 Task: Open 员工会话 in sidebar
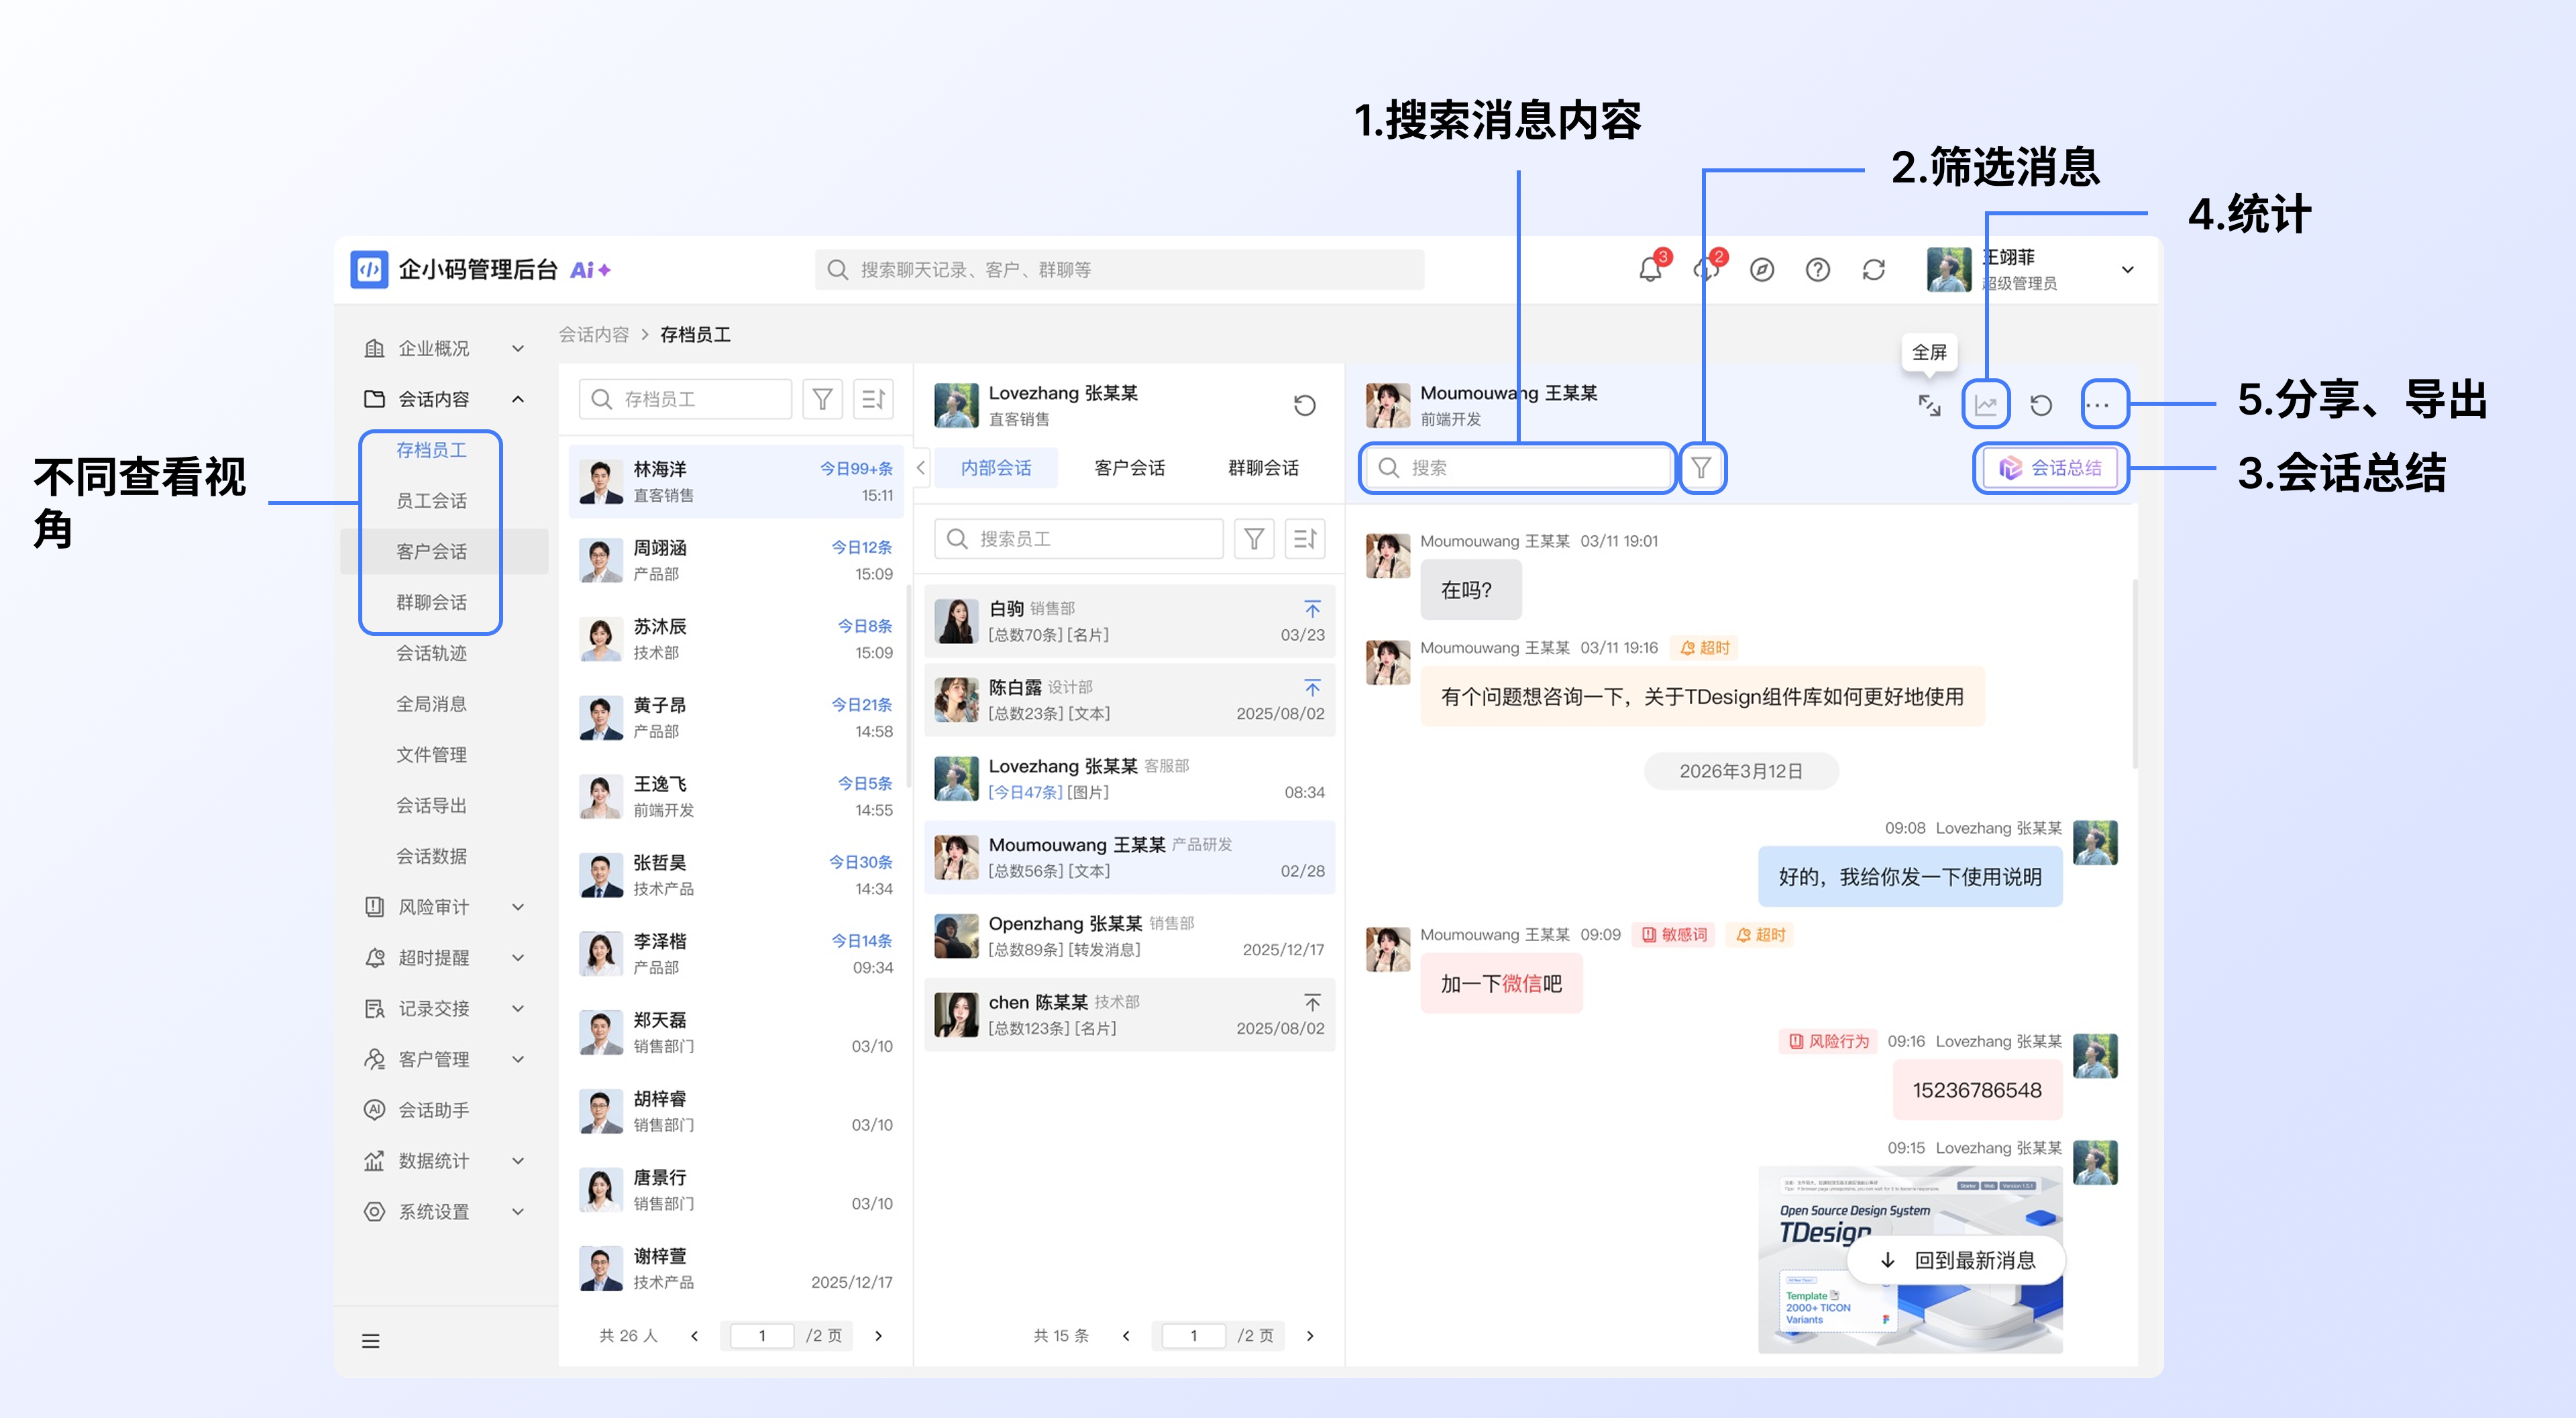click(431, 501)
